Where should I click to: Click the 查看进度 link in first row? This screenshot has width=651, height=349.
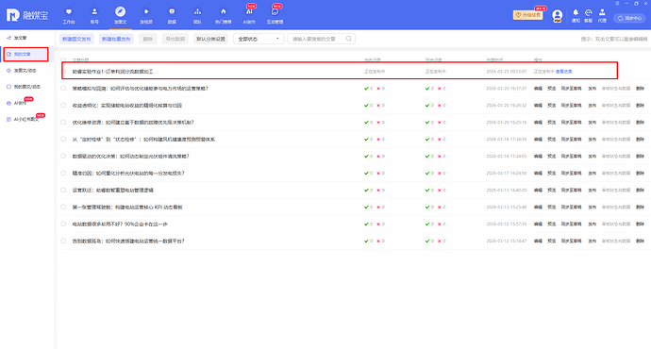564,72
